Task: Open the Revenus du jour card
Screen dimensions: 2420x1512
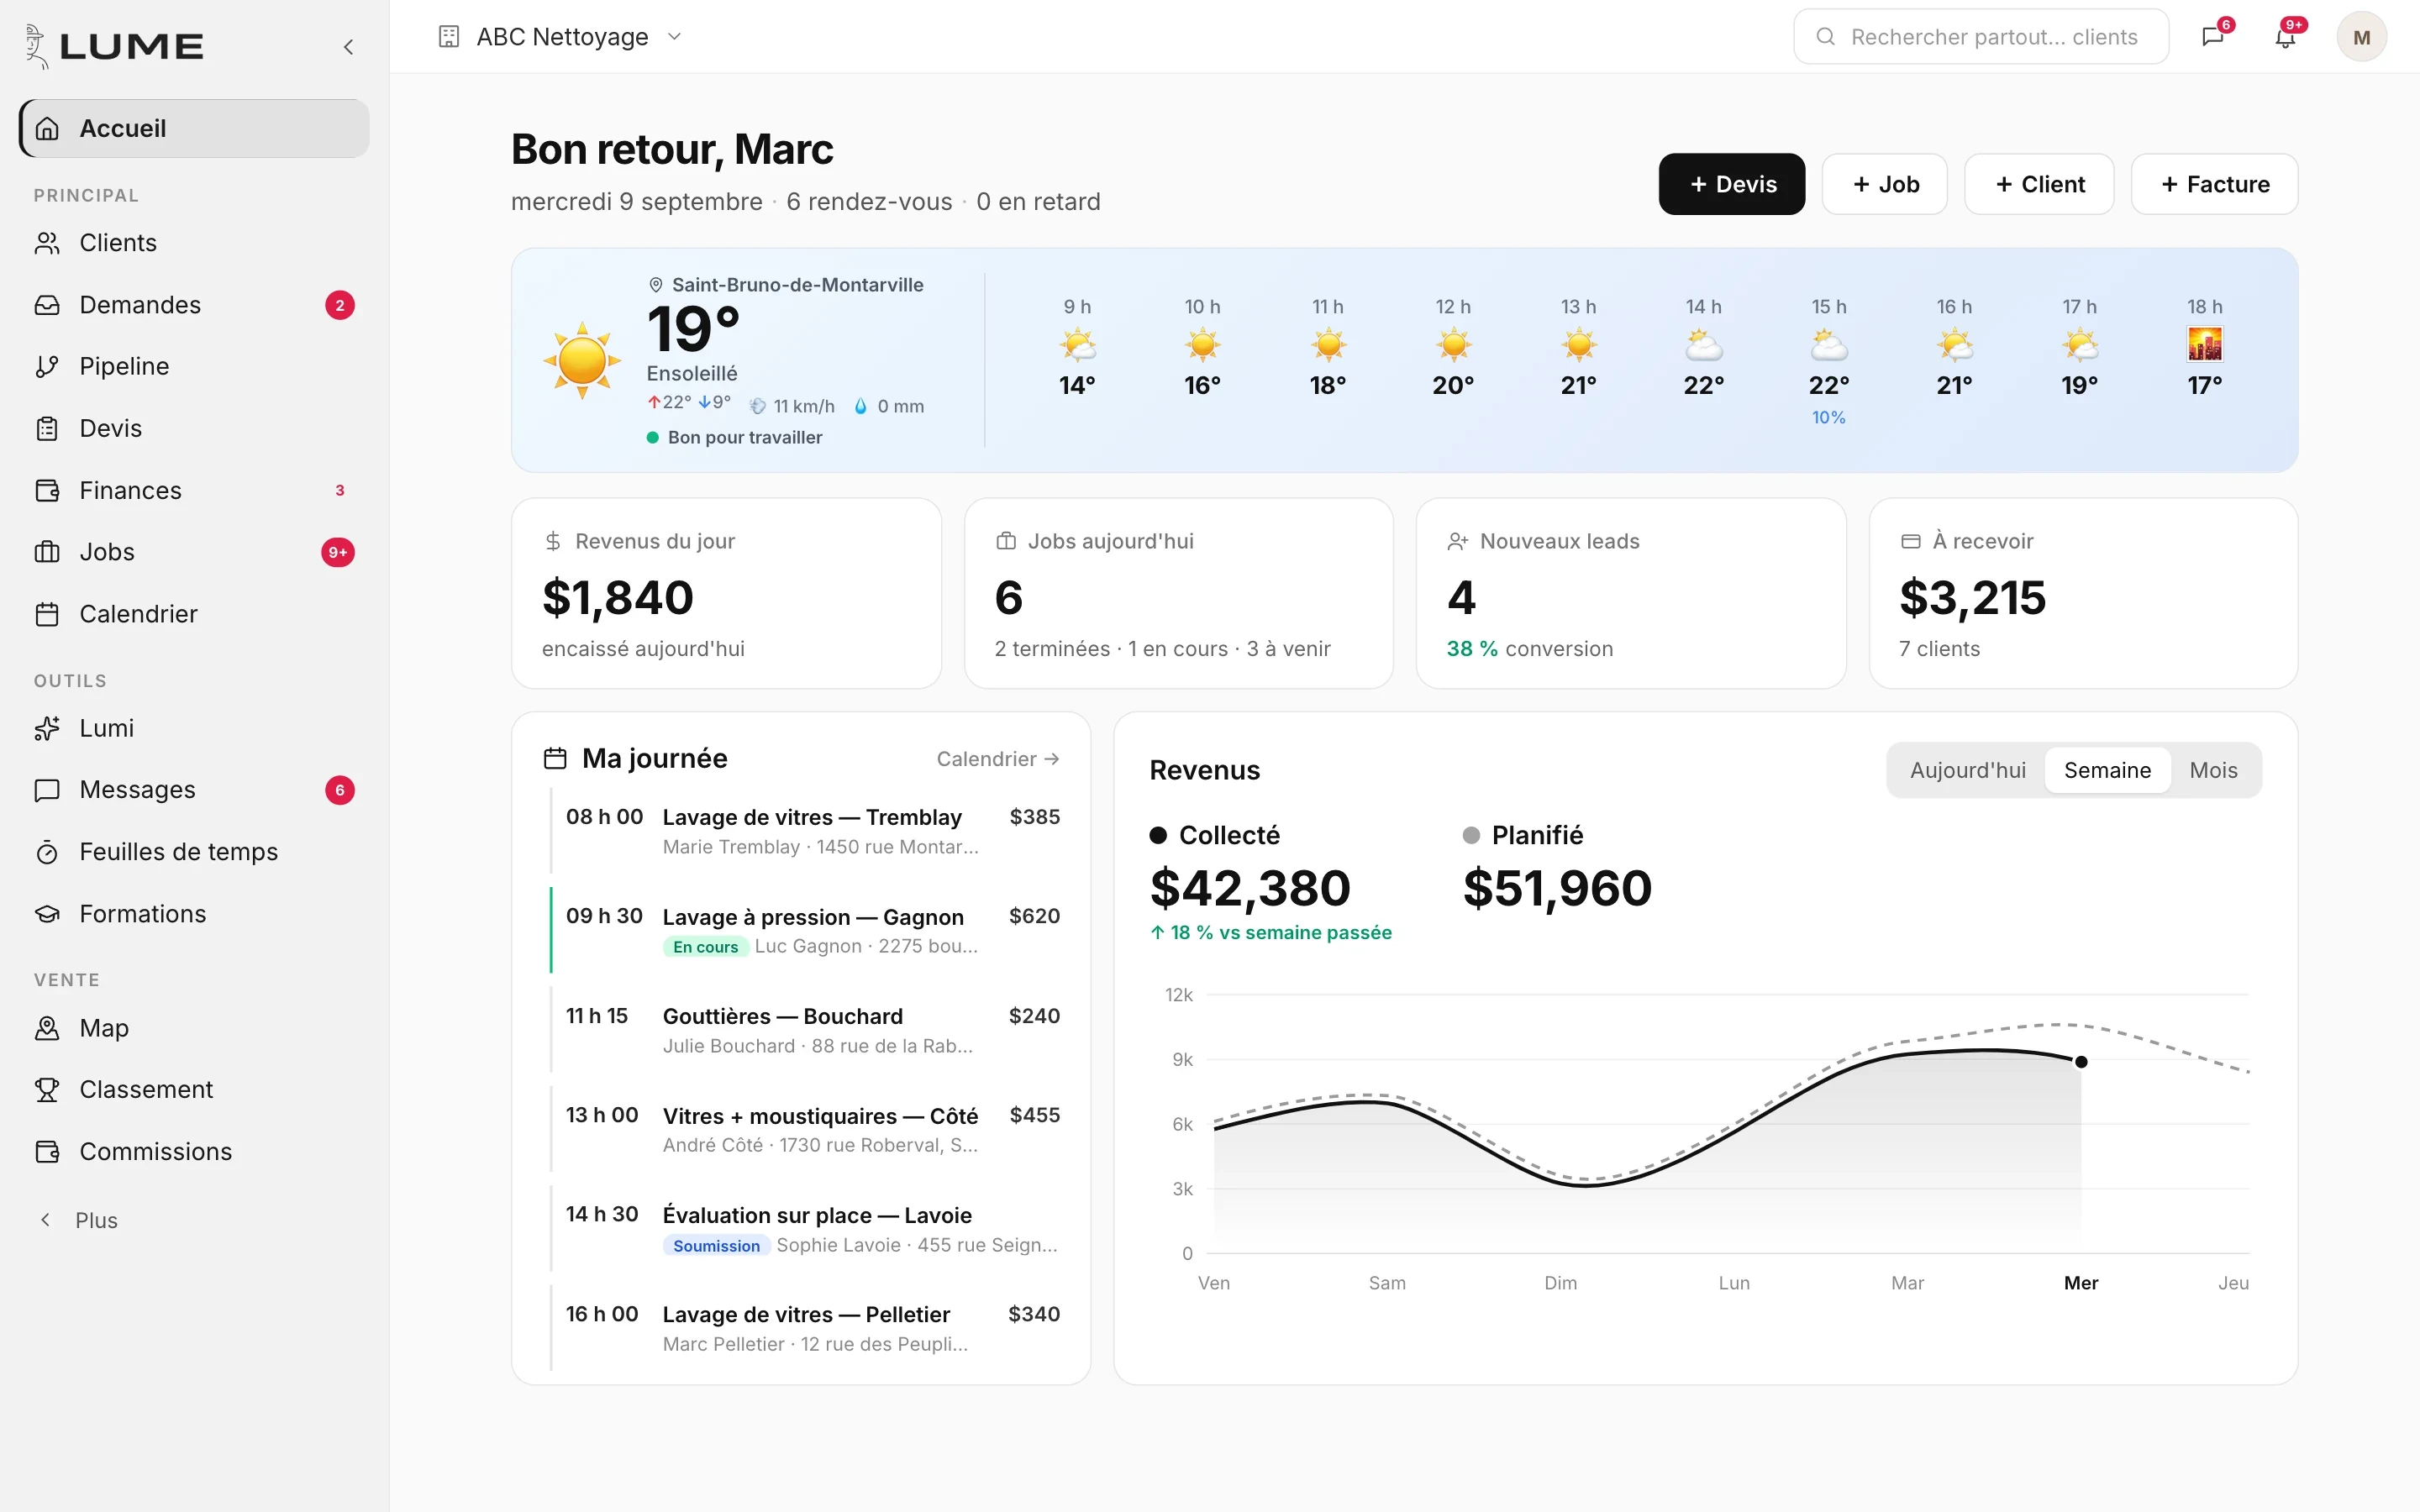Action: pos(726,594)
